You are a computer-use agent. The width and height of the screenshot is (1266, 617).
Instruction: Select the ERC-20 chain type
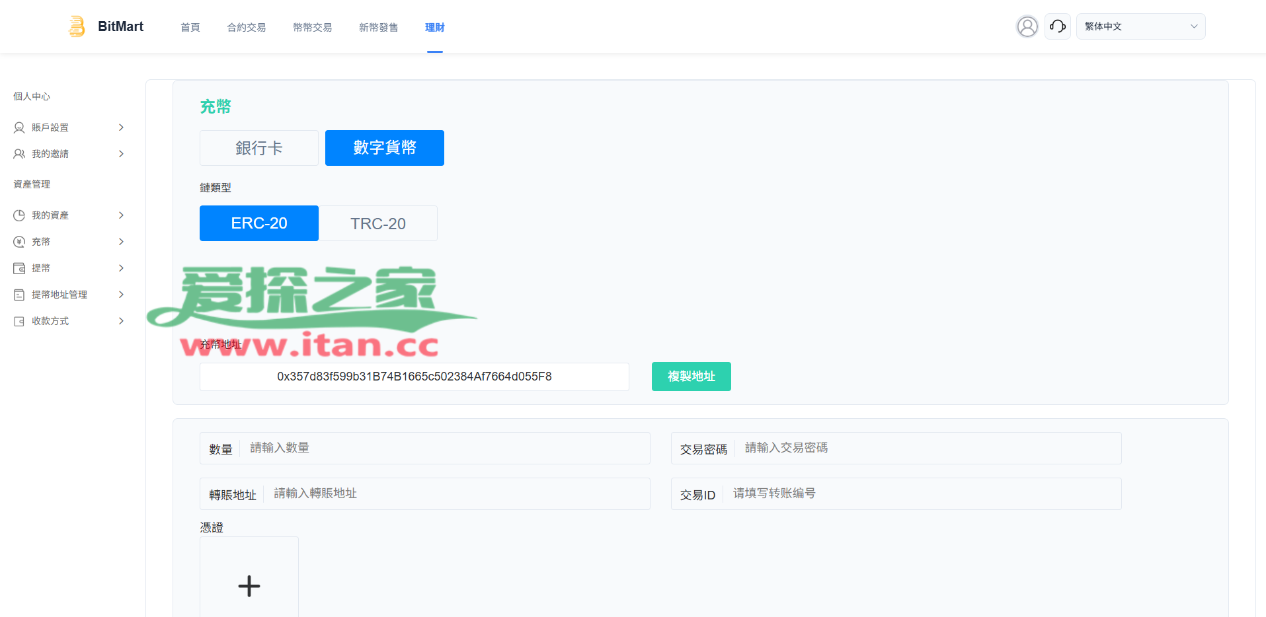pyautogui.click(x=258, y=223)
